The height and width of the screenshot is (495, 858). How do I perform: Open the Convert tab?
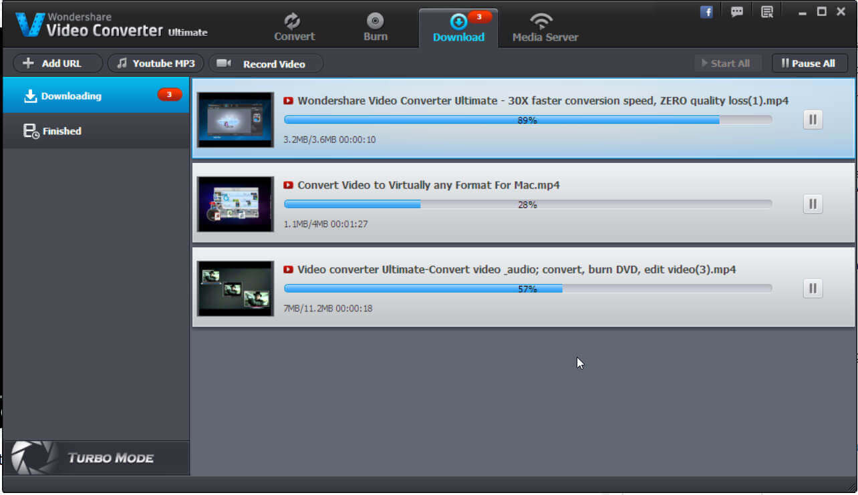click(x=294, y=27)
